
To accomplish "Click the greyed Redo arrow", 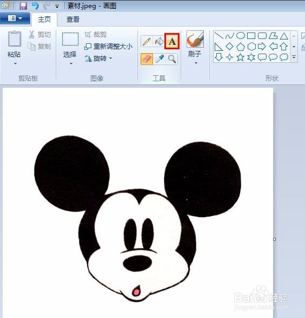I will tap(47, 6).
